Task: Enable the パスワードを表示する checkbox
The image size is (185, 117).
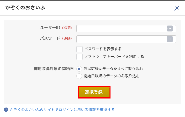Action: coord(80,49)
